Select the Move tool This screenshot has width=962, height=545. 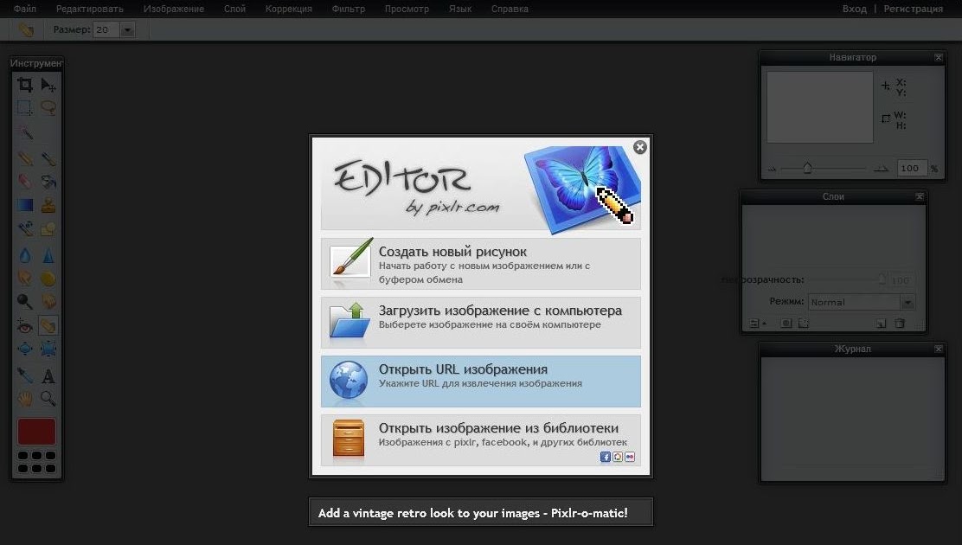pyautogui.click(x=48, y=84)
